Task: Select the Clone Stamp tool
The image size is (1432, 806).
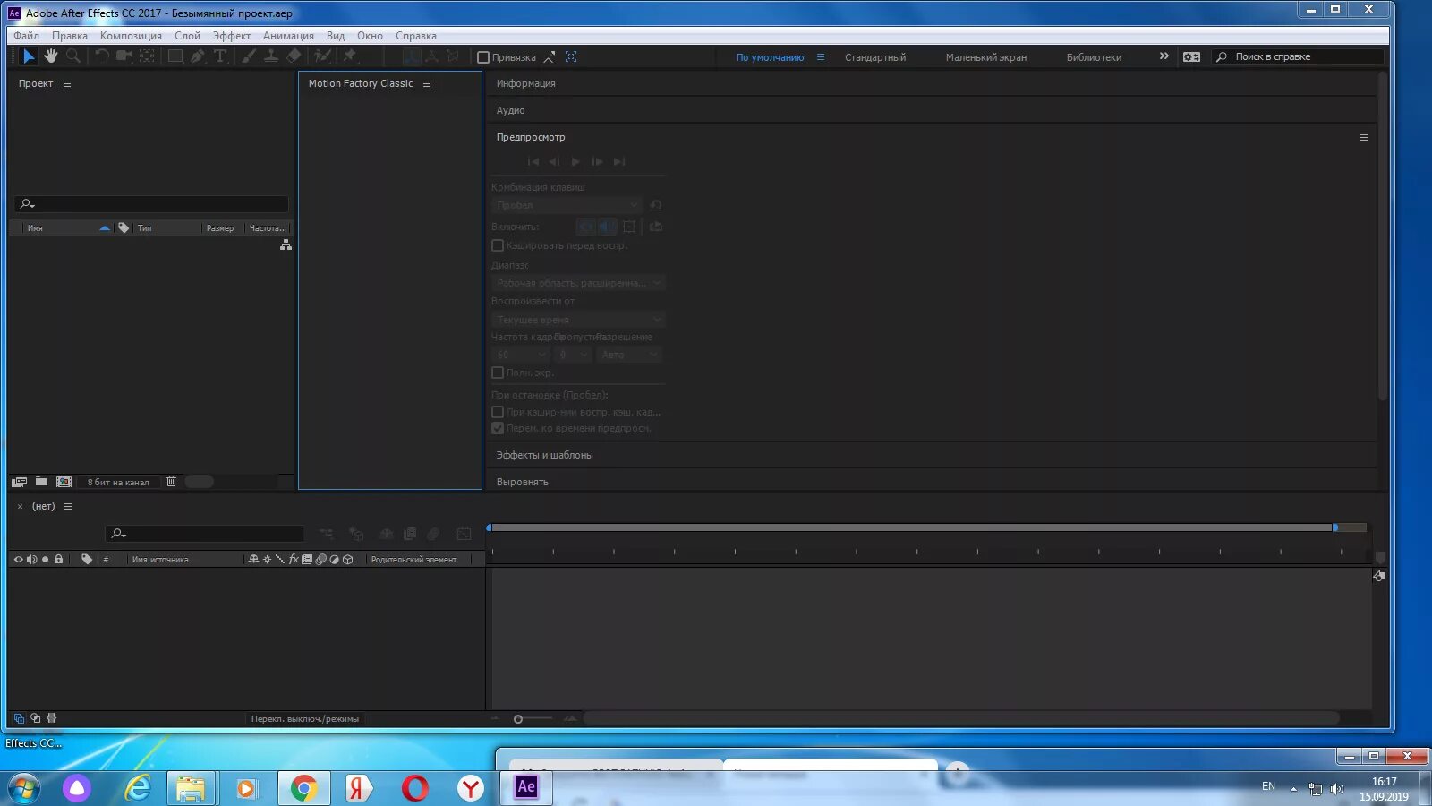Action: (x=271, y=56)
